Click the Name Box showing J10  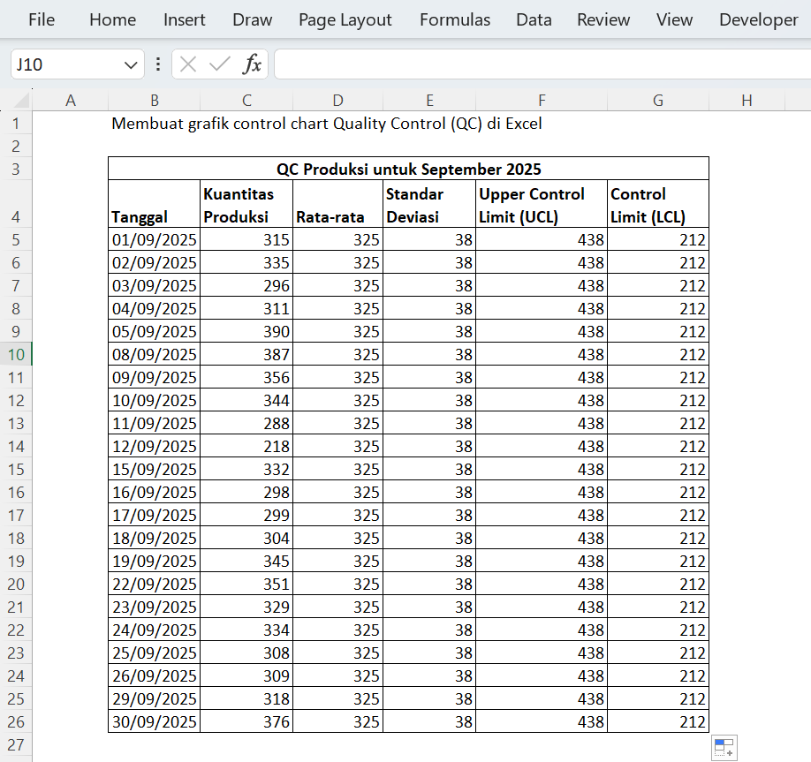(66, 64)
